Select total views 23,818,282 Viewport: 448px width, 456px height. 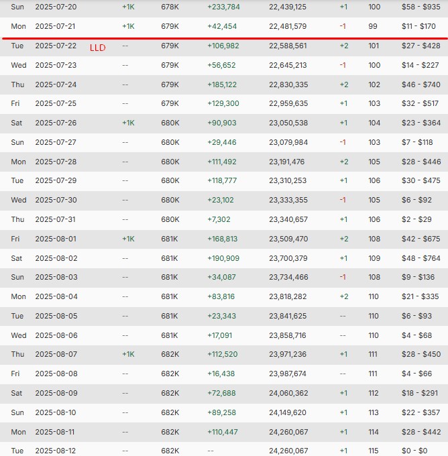tap(288, 296)
